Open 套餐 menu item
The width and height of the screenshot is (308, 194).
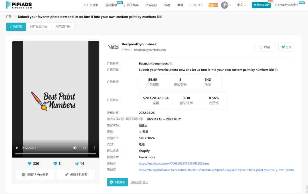[x=180, y=5]
